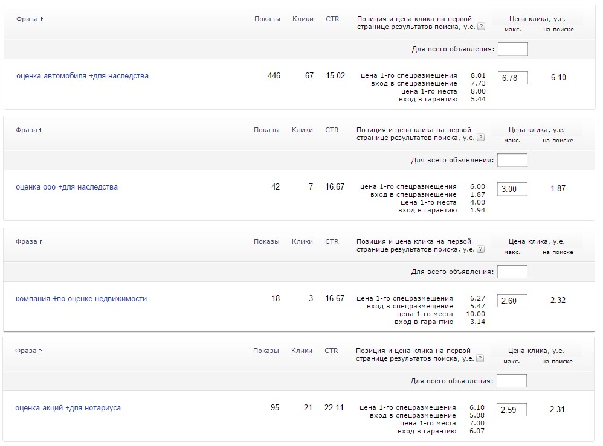Screen dimensions: 603x446
Task: Focus Для всего объявления field above price 2.59
Action: tap(511, 381)
